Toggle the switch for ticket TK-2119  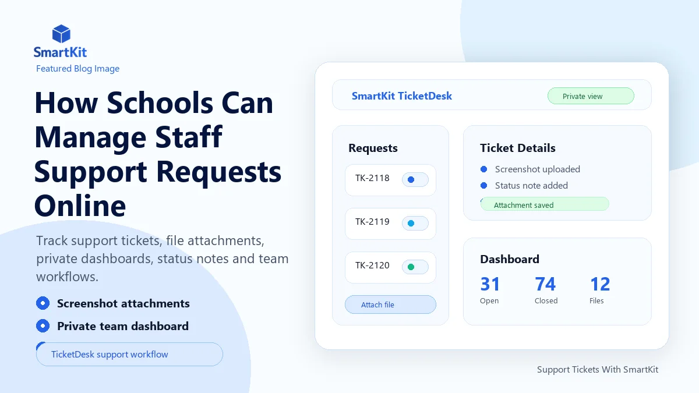pos(415,224)
